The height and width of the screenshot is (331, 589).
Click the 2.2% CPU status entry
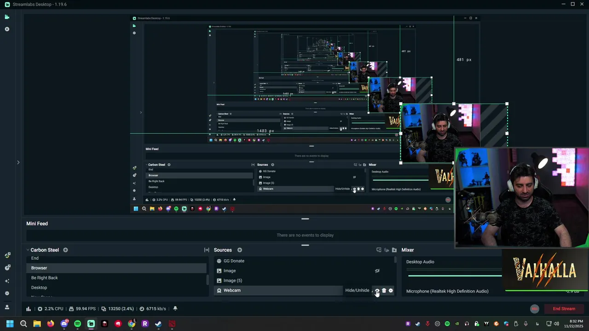click(51, 309)
